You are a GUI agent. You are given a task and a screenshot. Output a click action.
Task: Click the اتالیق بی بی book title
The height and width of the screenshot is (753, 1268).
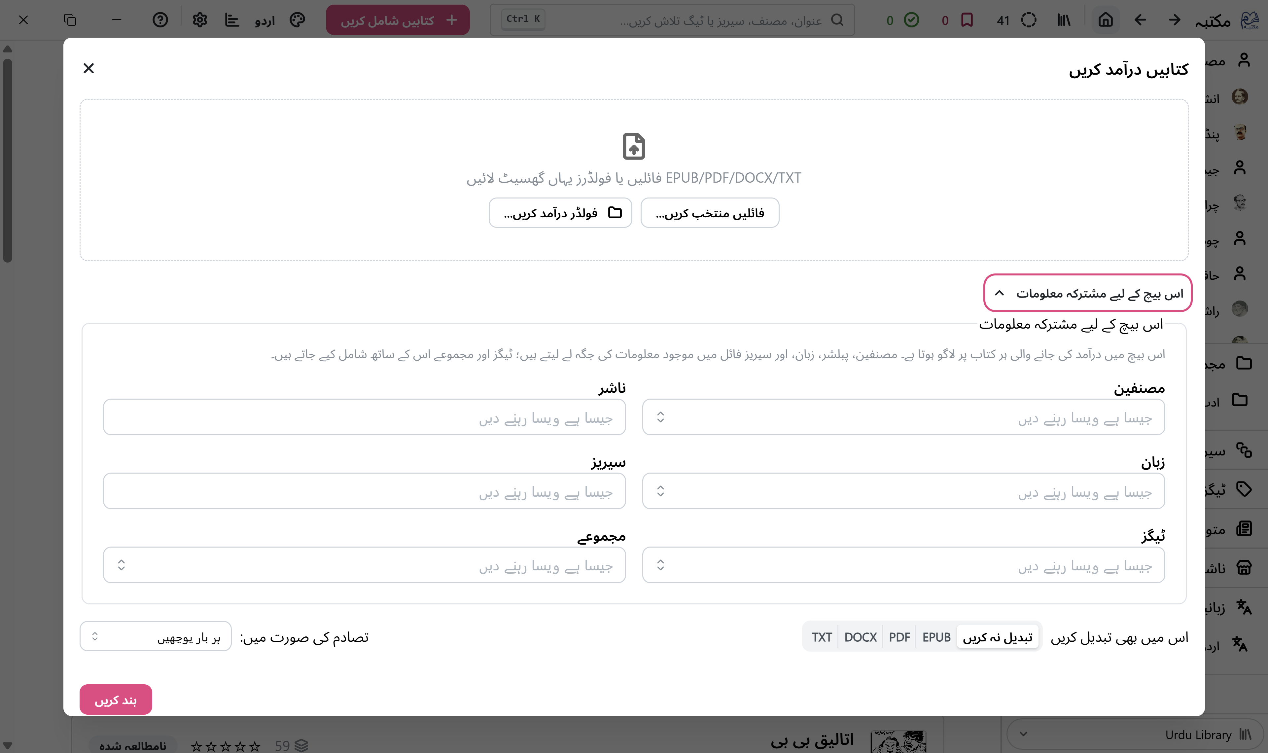click(812, 740)
